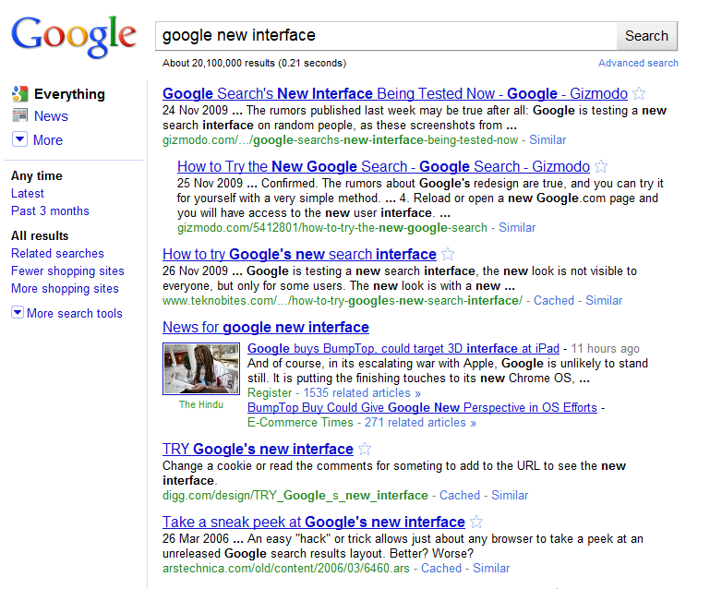Star the Take a sneak peek result
The image size is (710, 589).
click(476, 522)
